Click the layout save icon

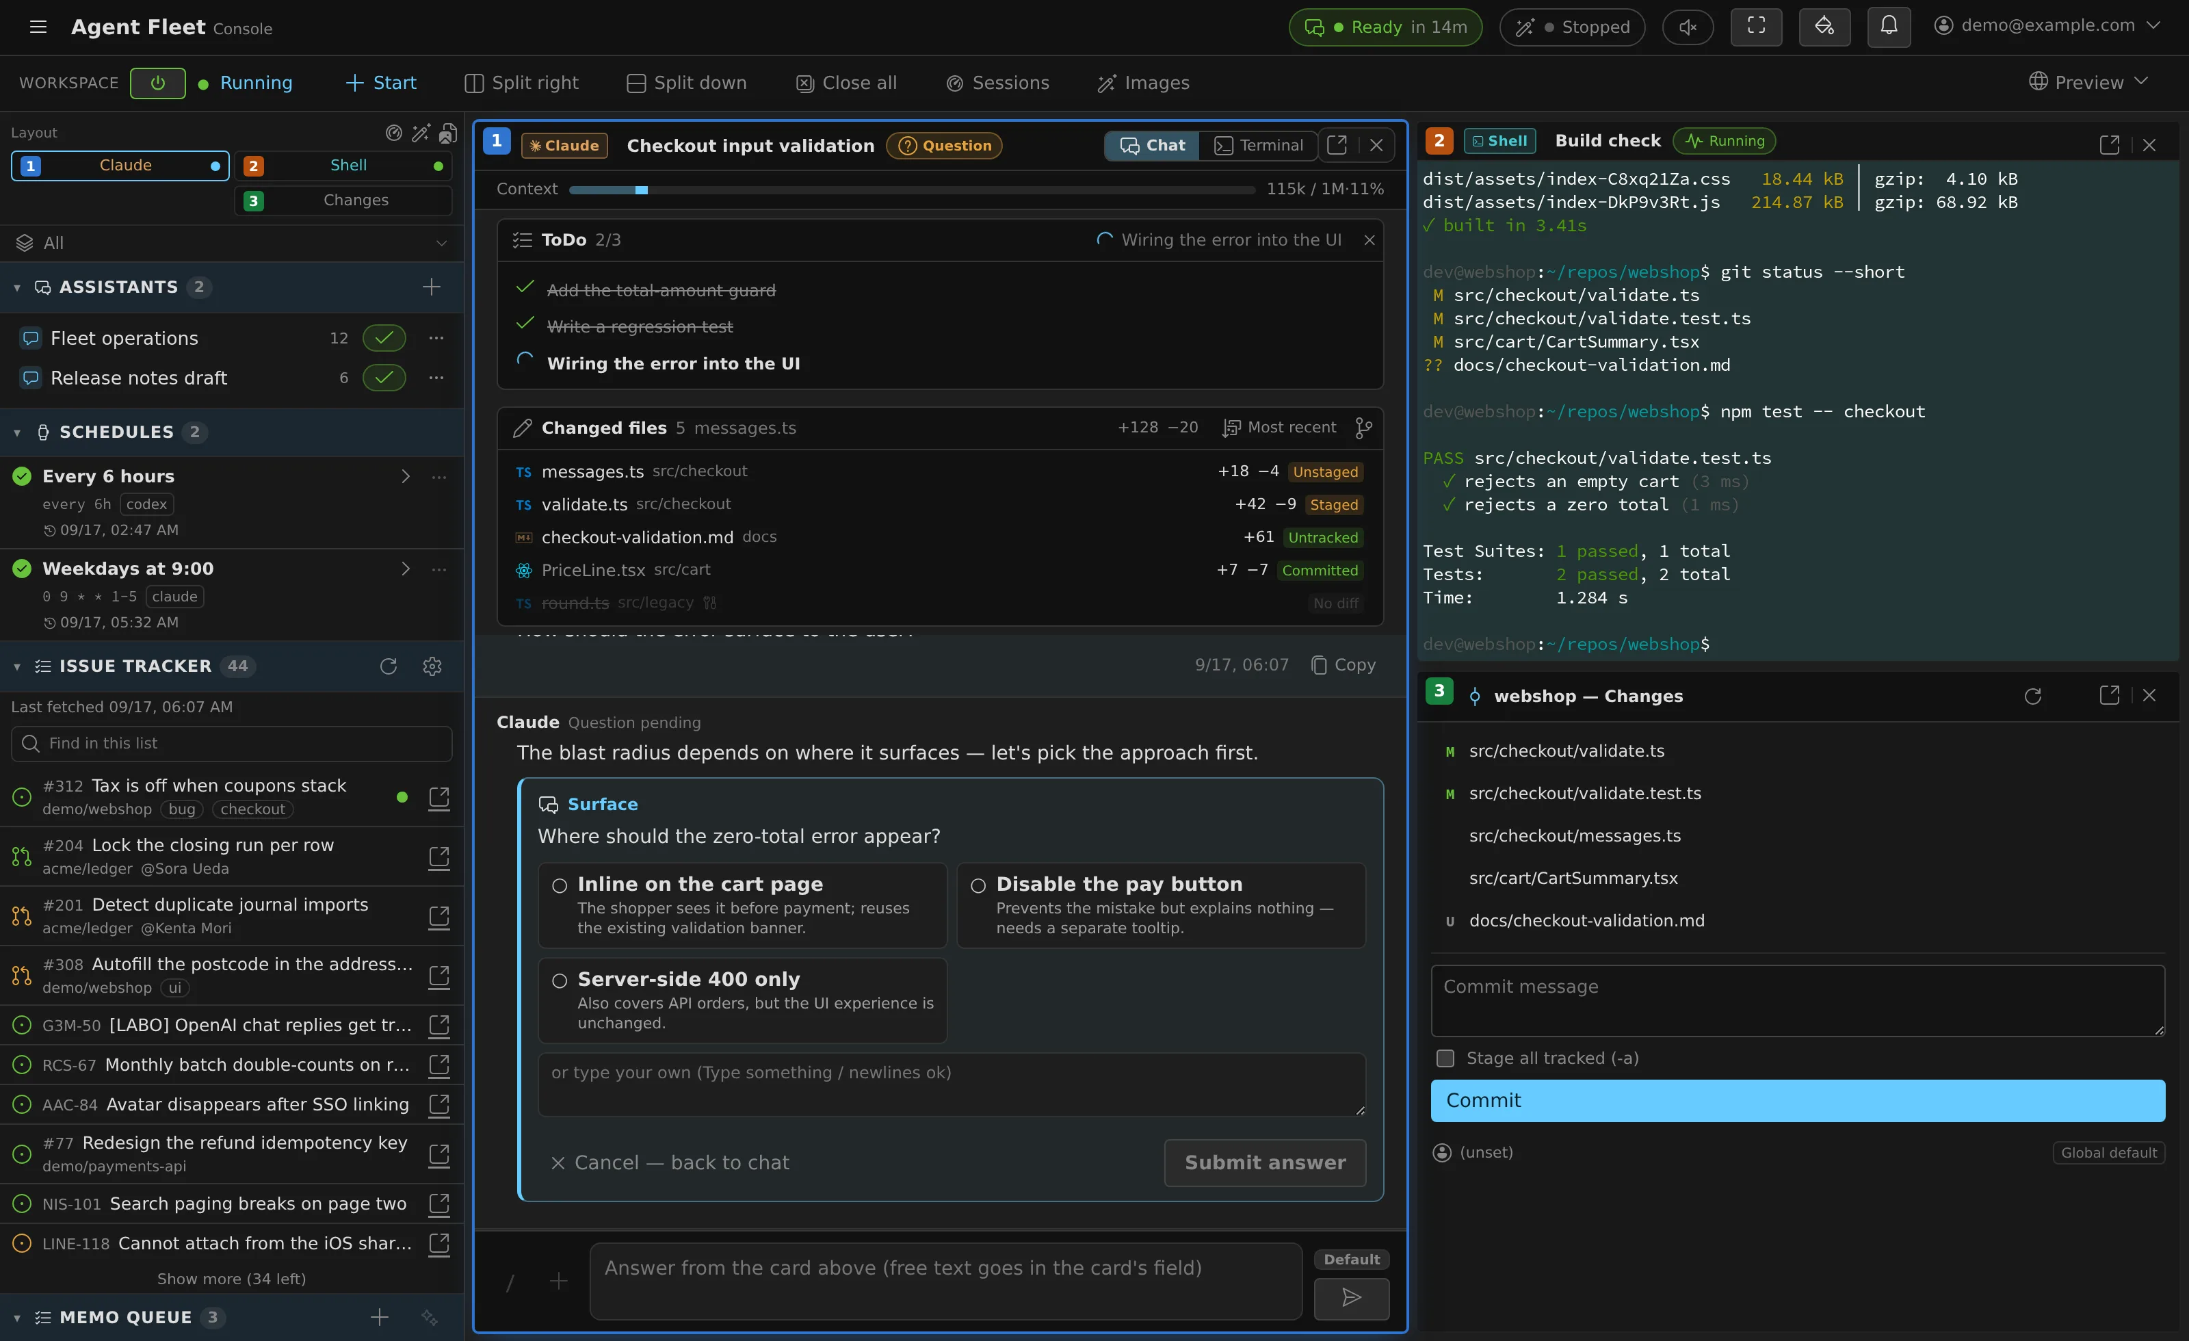[448, 133]
